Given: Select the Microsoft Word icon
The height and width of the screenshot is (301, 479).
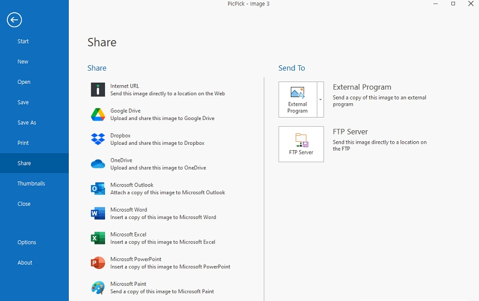Looking at the screenshot, I should point(98,214).
